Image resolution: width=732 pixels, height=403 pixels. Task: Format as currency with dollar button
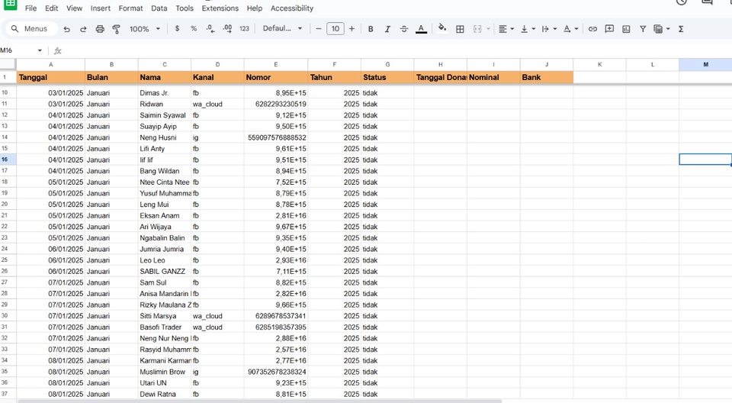pyautogui.click(x=177, y=28)
